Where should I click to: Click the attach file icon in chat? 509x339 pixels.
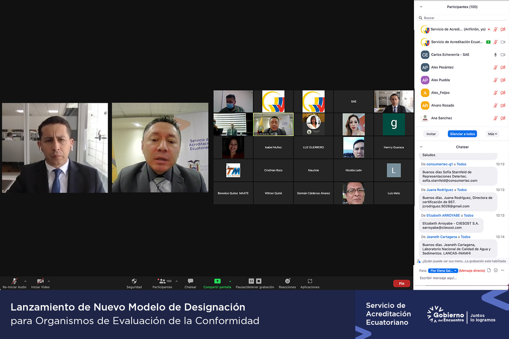[489, 270]
